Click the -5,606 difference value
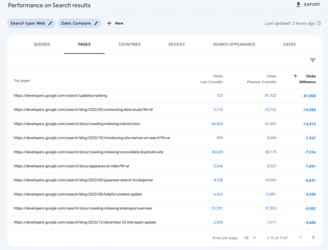This screenshot has width=328, height=250. (310, 222)
